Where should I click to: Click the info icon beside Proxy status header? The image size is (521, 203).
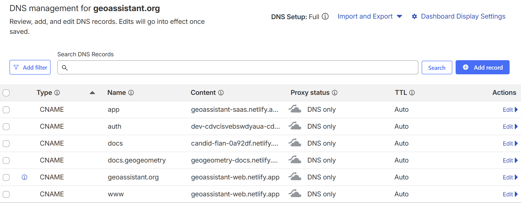(335, 93)
